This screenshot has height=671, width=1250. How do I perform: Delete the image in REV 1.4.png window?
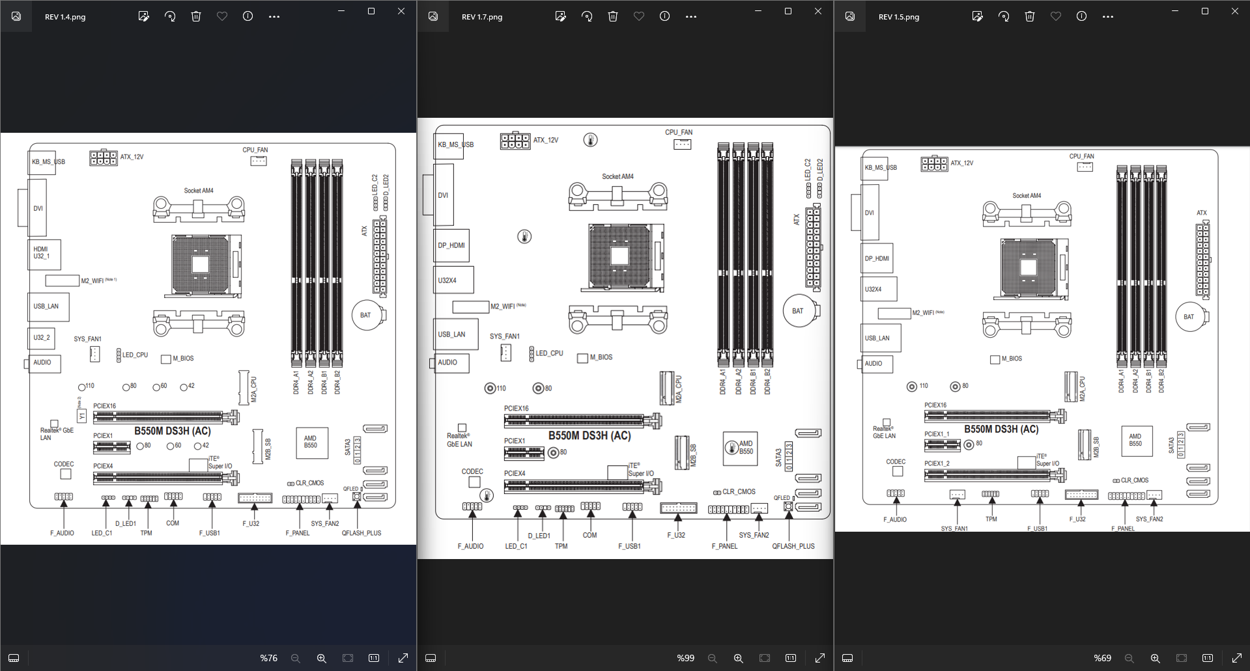[196, 16]
